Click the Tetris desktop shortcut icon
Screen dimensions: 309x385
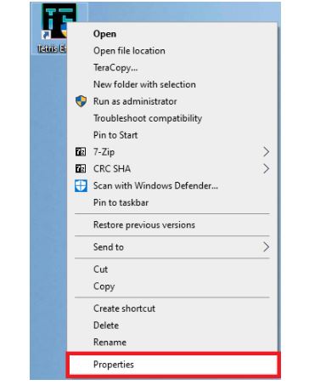(57, 21)
